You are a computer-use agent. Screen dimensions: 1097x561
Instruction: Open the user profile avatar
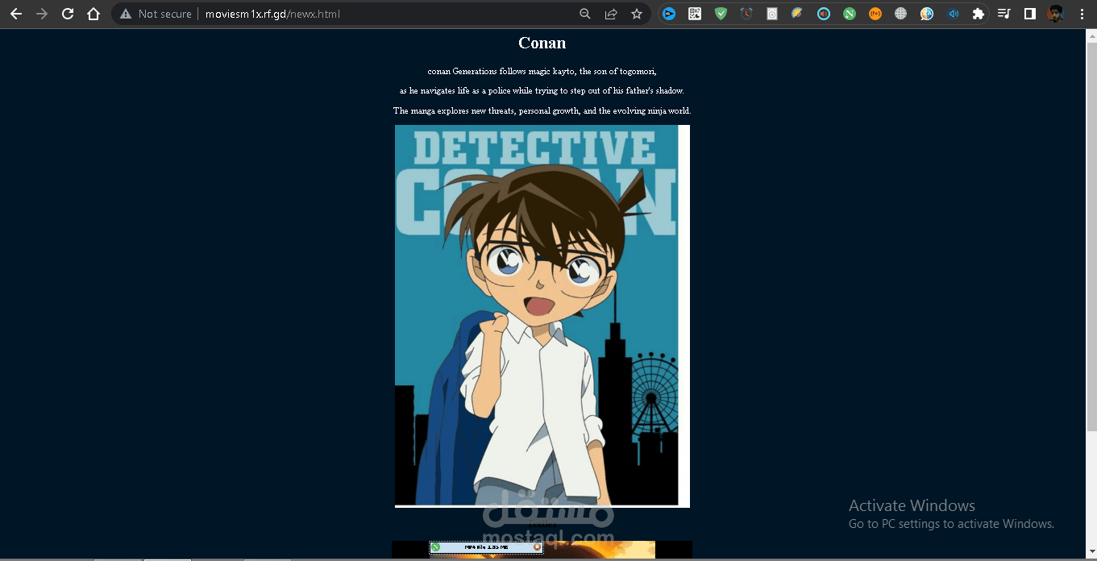tap(1056, 14)
